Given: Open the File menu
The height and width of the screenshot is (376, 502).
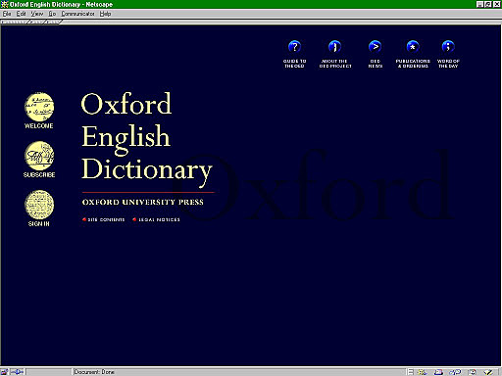Looking at the screenshot, I should tap(7, 14).
